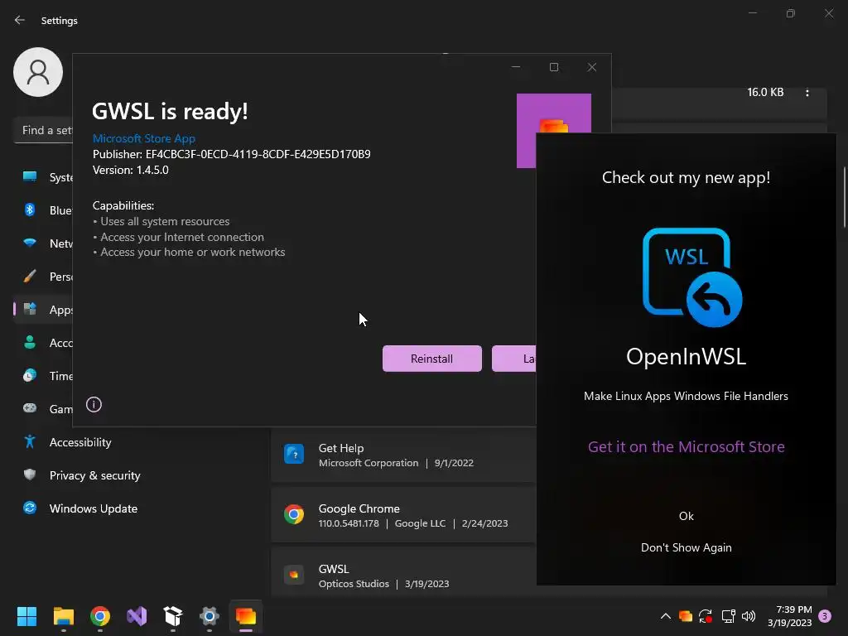Close the GWSL installer window

(x=592, y=67)
